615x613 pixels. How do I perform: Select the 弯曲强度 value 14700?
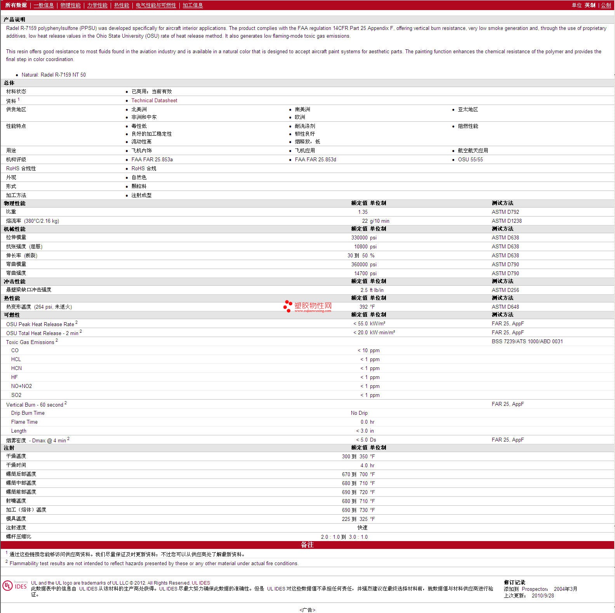coord(361,273)
